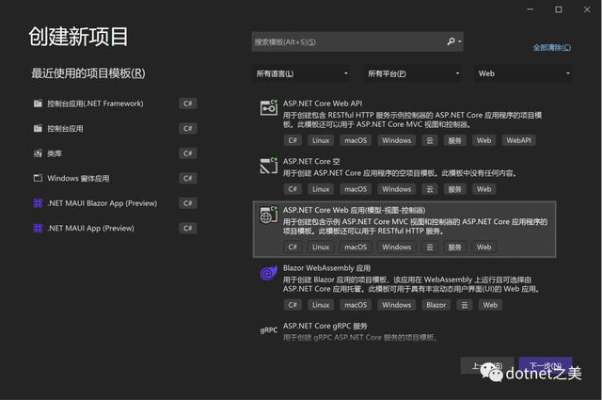The height and width of the screenshot is (400, 602).
Task: Click C# badge beside 类库
Action: pos(188,153)
